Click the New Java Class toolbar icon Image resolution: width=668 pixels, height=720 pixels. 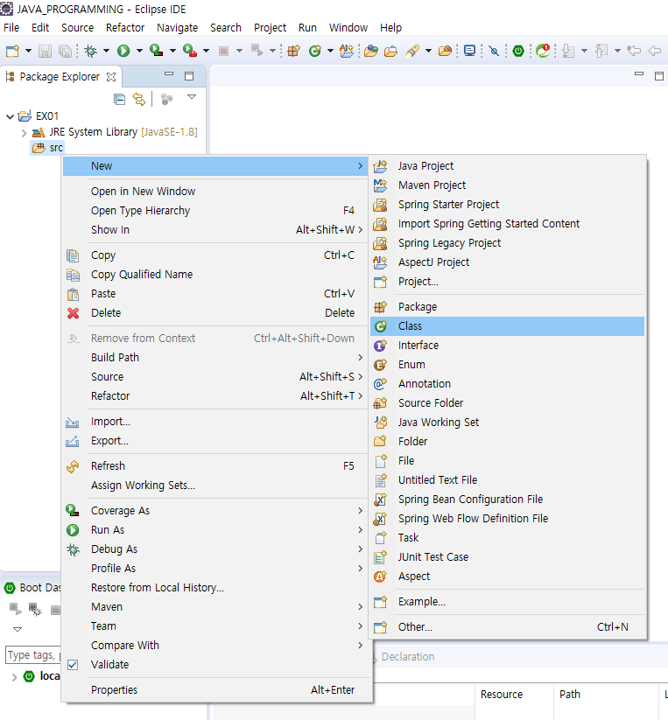(x=315, y=51)
